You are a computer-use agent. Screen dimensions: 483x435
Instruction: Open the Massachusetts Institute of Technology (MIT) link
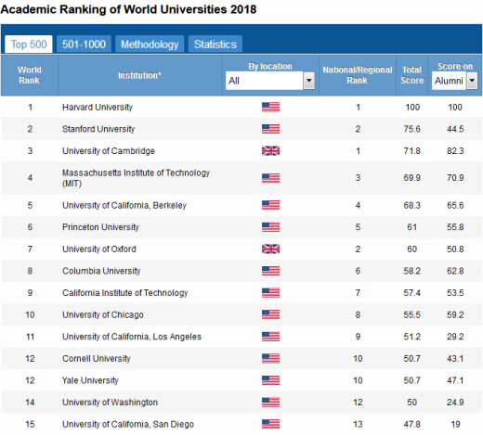(136, 178)
